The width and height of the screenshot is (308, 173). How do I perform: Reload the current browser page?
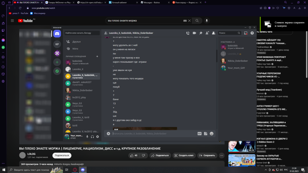tap(20, 8)
